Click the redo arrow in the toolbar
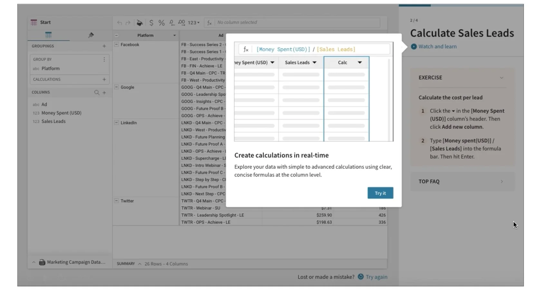The height and width of the screenshot is (290, 541). (x=128, y=23)
